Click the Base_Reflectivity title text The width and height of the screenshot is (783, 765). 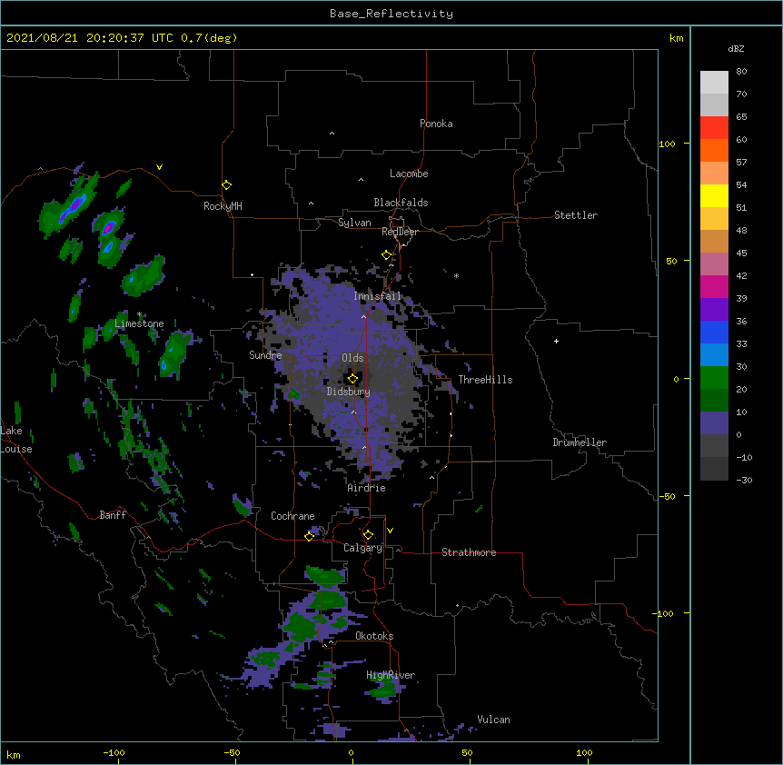tap(391, 14)
